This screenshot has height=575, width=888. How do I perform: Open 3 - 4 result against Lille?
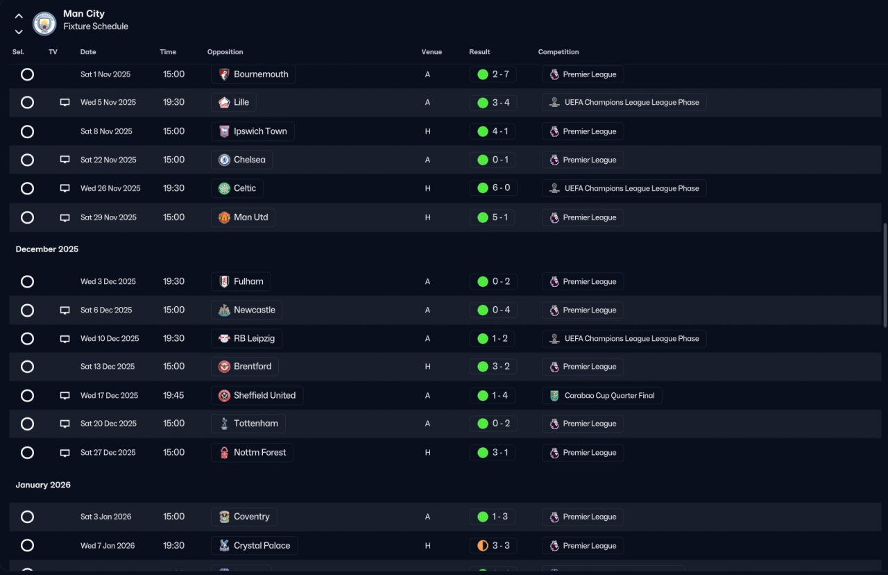coord(493,103)
